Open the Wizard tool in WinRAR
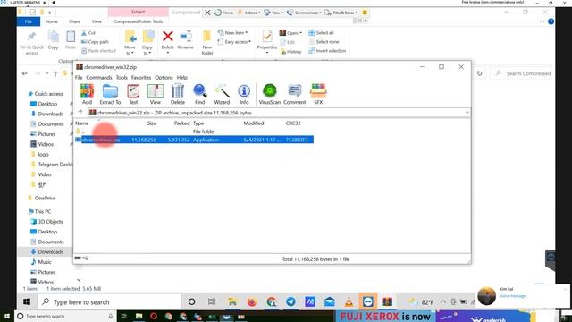The image size is (572, 322). click(222, 94)
